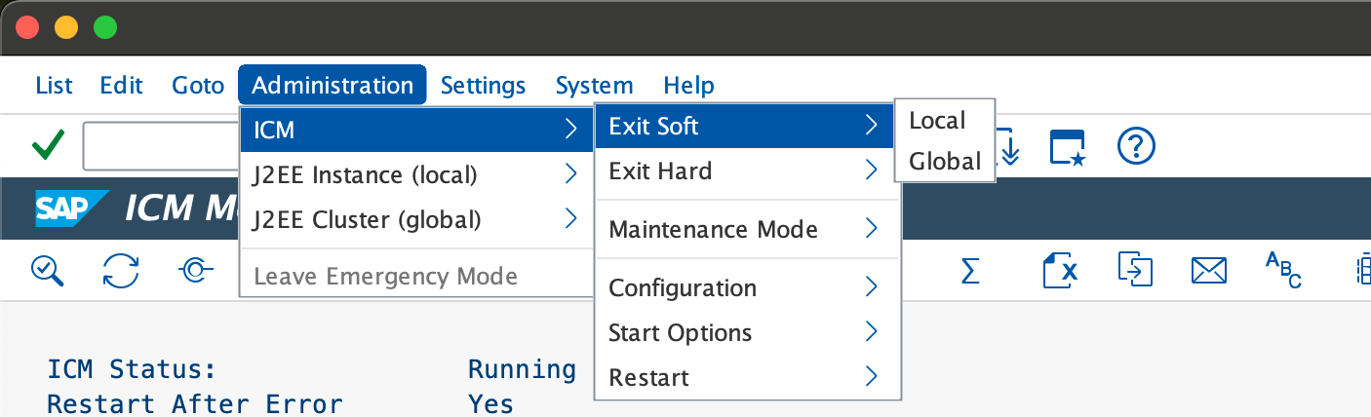
Task: Click the spreadsheet export icon
Action: point(1060,271)
